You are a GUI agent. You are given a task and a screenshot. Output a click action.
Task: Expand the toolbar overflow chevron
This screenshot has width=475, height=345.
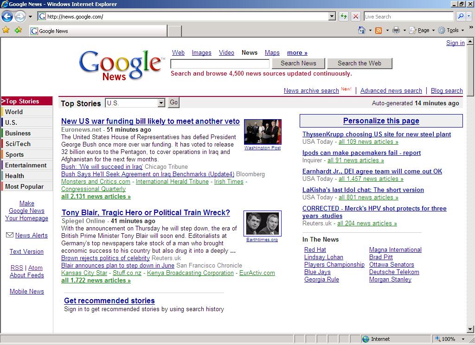[x=471, y=27]
